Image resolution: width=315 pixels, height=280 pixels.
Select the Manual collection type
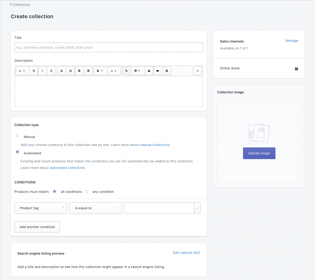(x=18, y=136)
